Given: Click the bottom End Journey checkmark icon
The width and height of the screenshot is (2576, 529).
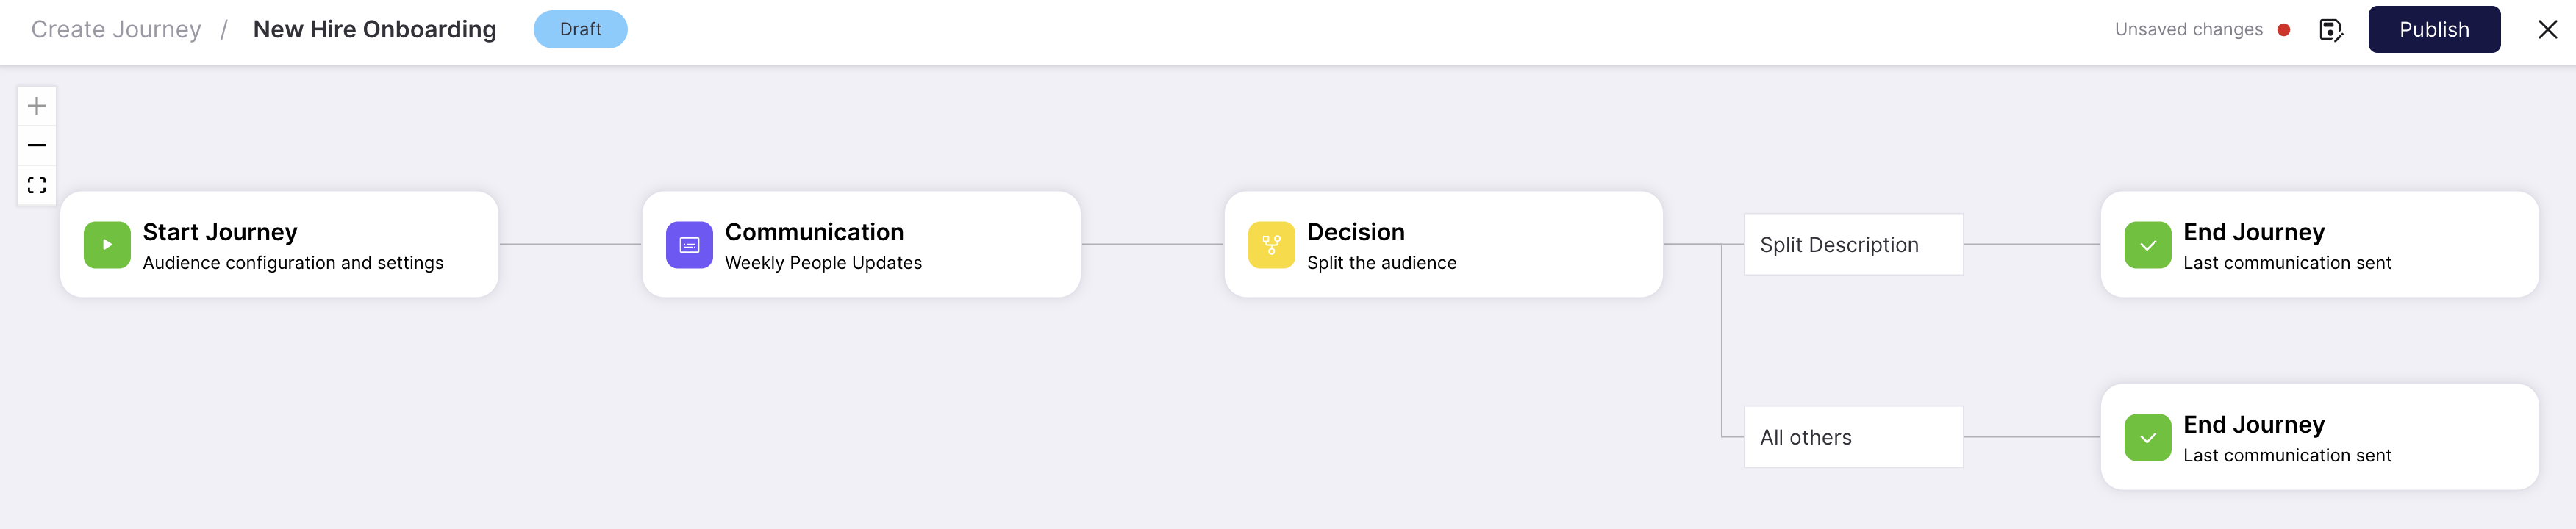Looking at the screenshot, I should click(x=2147, y=438).
